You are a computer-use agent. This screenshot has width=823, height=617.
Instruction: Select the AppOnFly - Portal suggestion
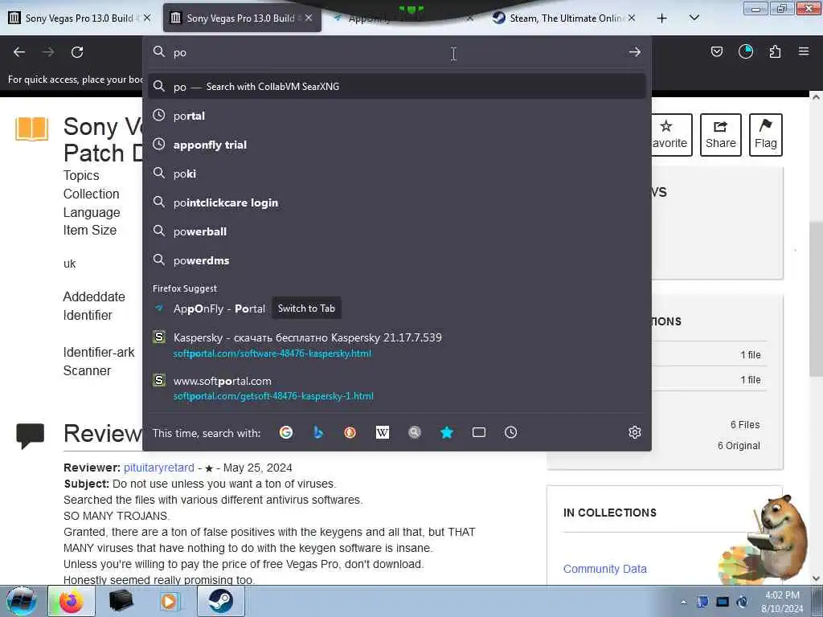(x=396, y=308)
